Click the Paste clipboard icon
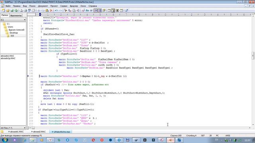Screen dimensions: 255x143 point(47,10)
